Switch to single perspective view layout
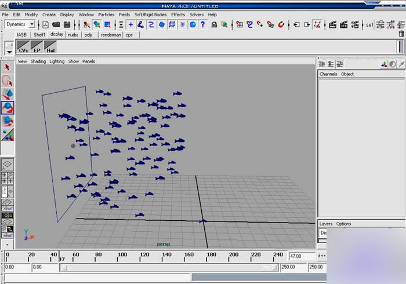 coord(8,165)
